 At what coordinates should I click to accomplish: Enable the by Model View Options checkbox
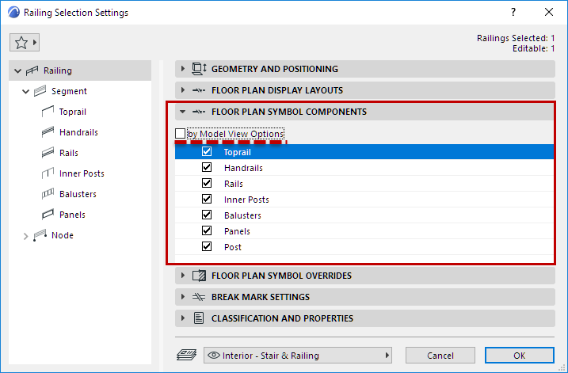click(x=181, y=134)
